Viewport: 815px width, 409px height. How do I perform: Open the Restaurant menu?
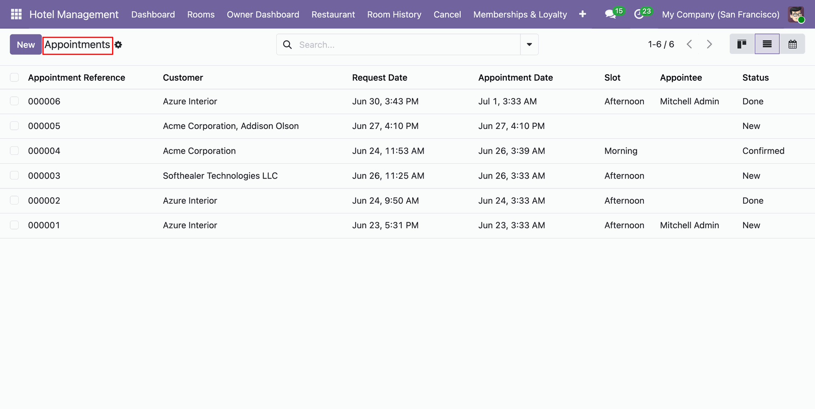pyautogui.click(x=333, y=14)
